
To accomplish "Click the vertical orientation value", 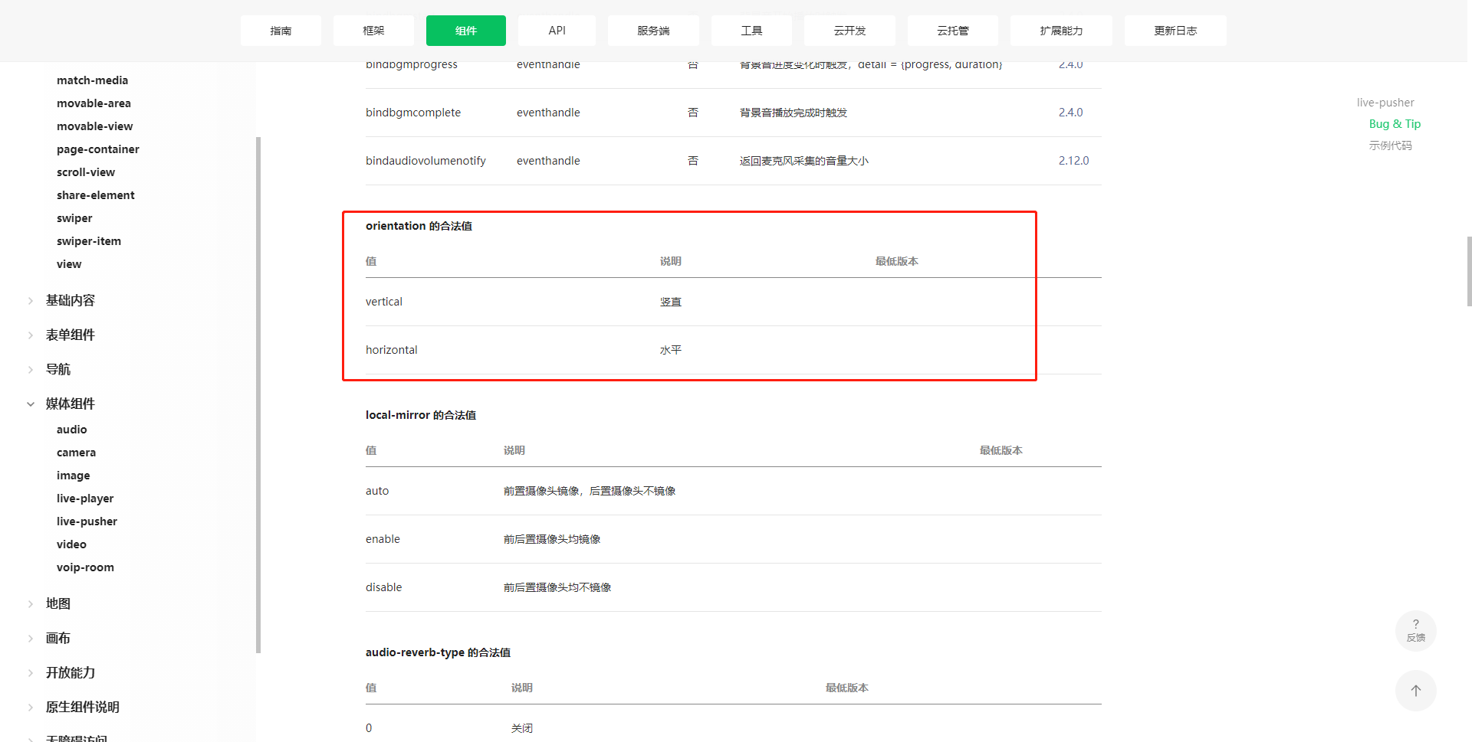I will click(383, 302).
